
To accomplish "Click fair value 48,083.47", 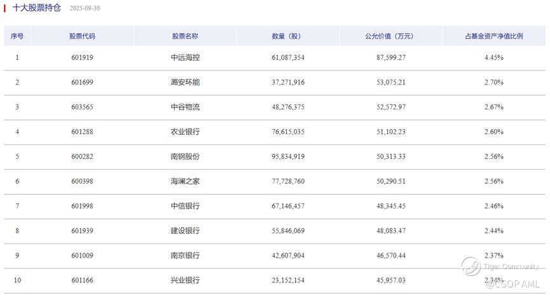I will pos(391,231).
